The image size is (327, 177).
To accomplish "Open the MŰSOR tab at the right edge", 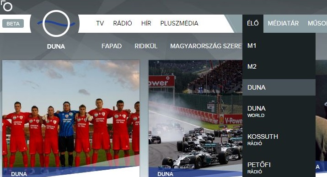I will (x=317, y=24).
